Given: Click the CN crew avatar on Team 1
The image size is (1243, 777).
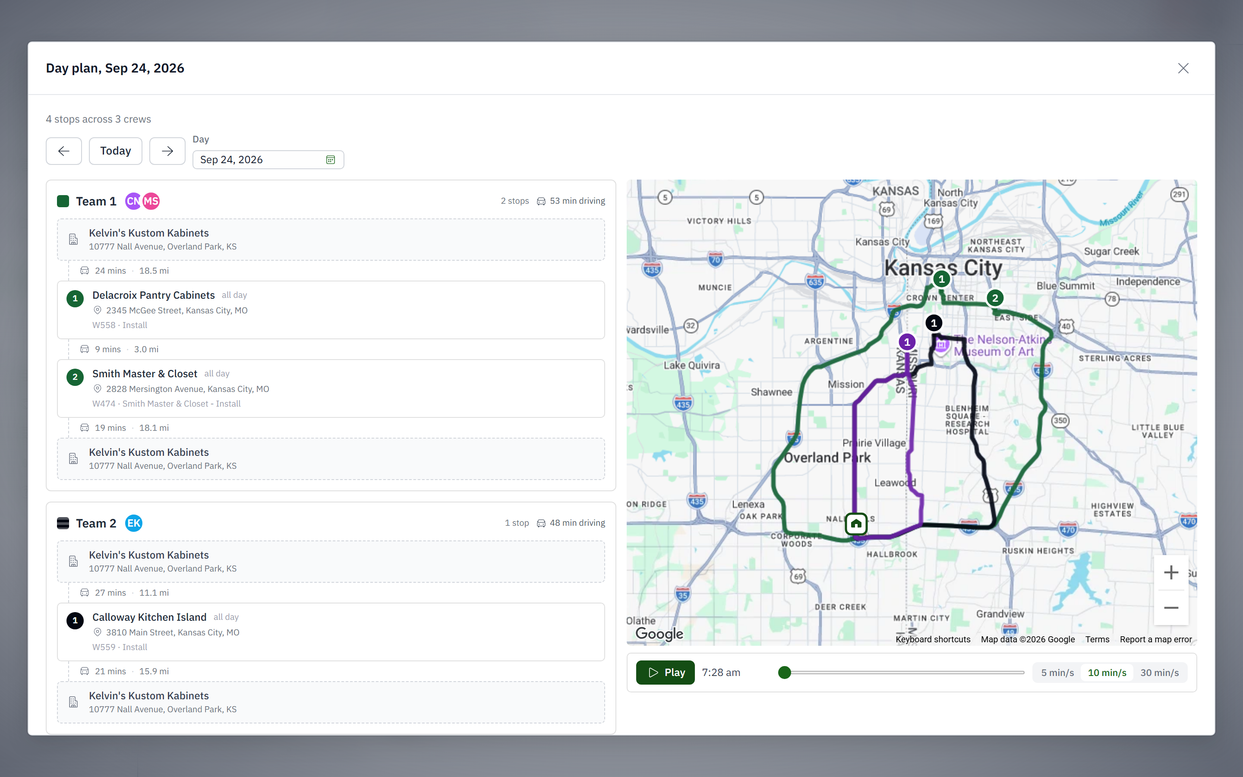Looking at the screenshot, I should click(x=133, y=201).
